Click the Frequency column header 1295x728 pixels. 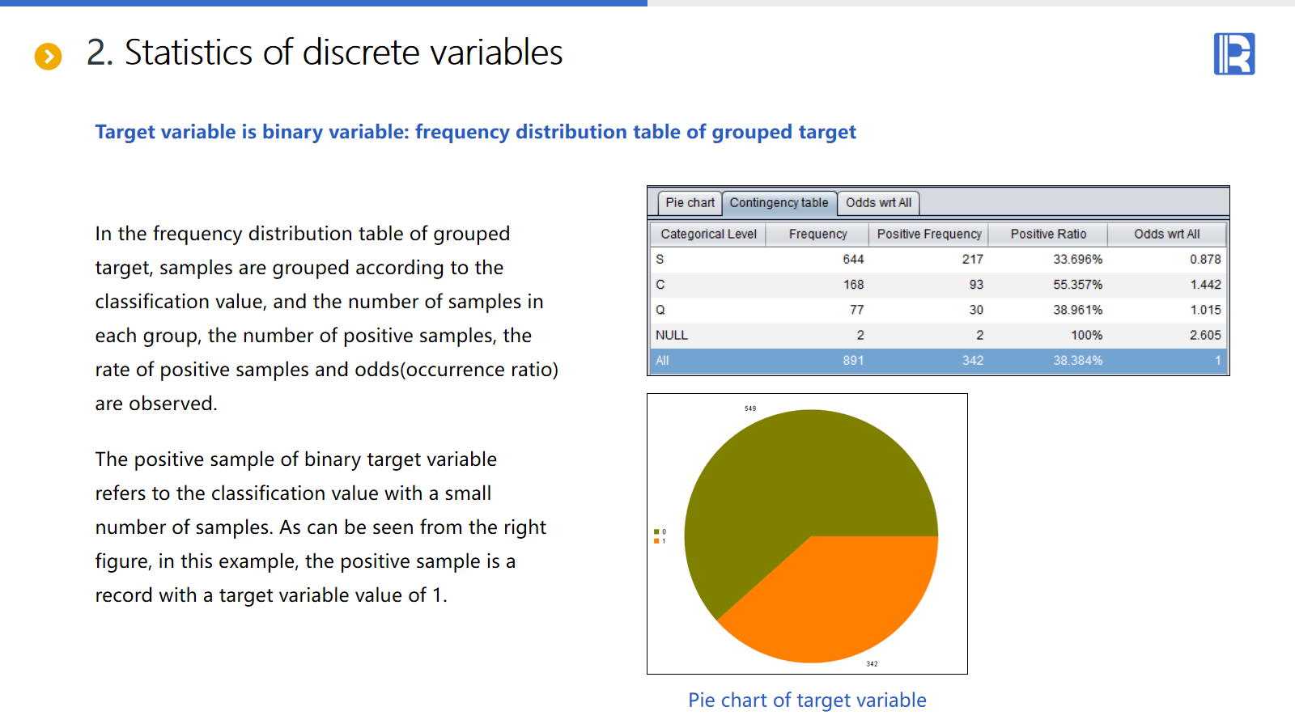click(817, 235)
